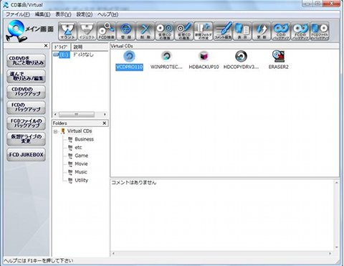The height and width of the screenshot is (266, 344).
Task: Select the (E:) drive icon in drive list
Action: coord(62,55)
